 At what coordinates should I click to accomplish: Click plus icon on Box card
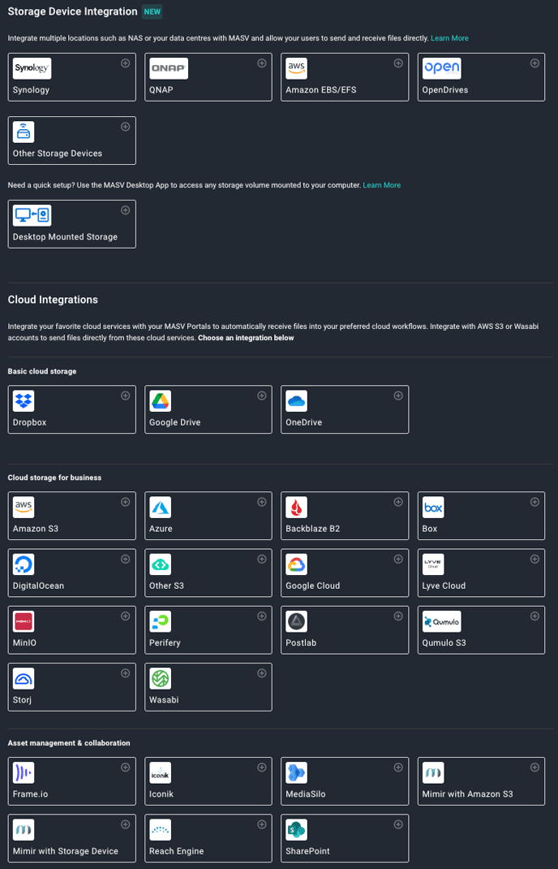(x=534, y=502)
